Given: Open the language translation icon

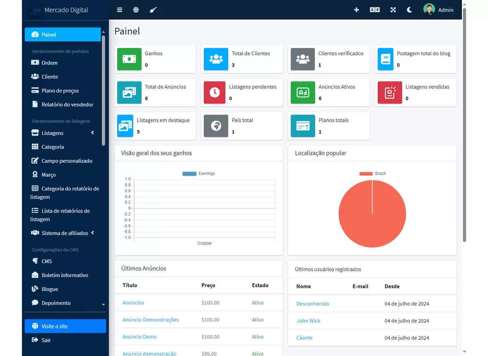Looking at the screenshot, I should tap(375, 10).
